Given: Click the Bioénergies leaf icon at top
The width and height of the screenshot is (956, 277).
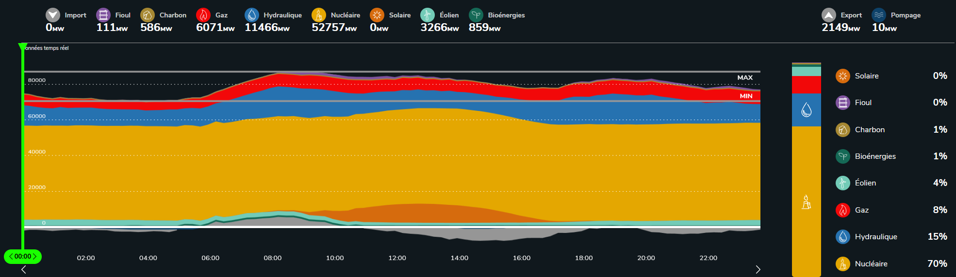Looking at the screenshot, I should [476, 15].
